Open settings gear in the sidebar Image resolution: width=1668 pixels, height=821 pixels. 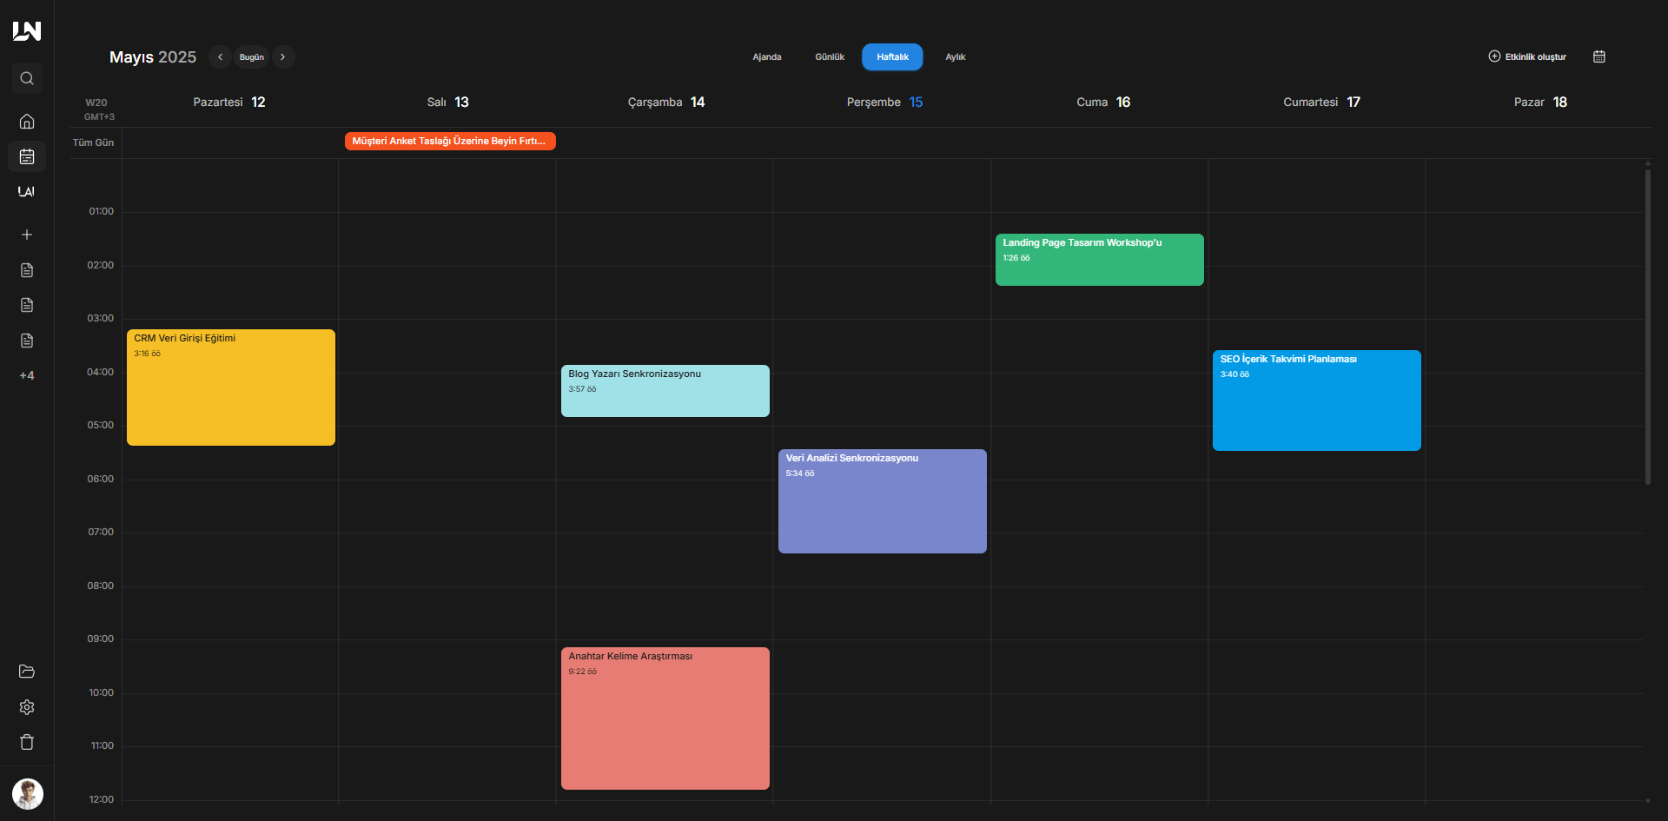point(27,707)
